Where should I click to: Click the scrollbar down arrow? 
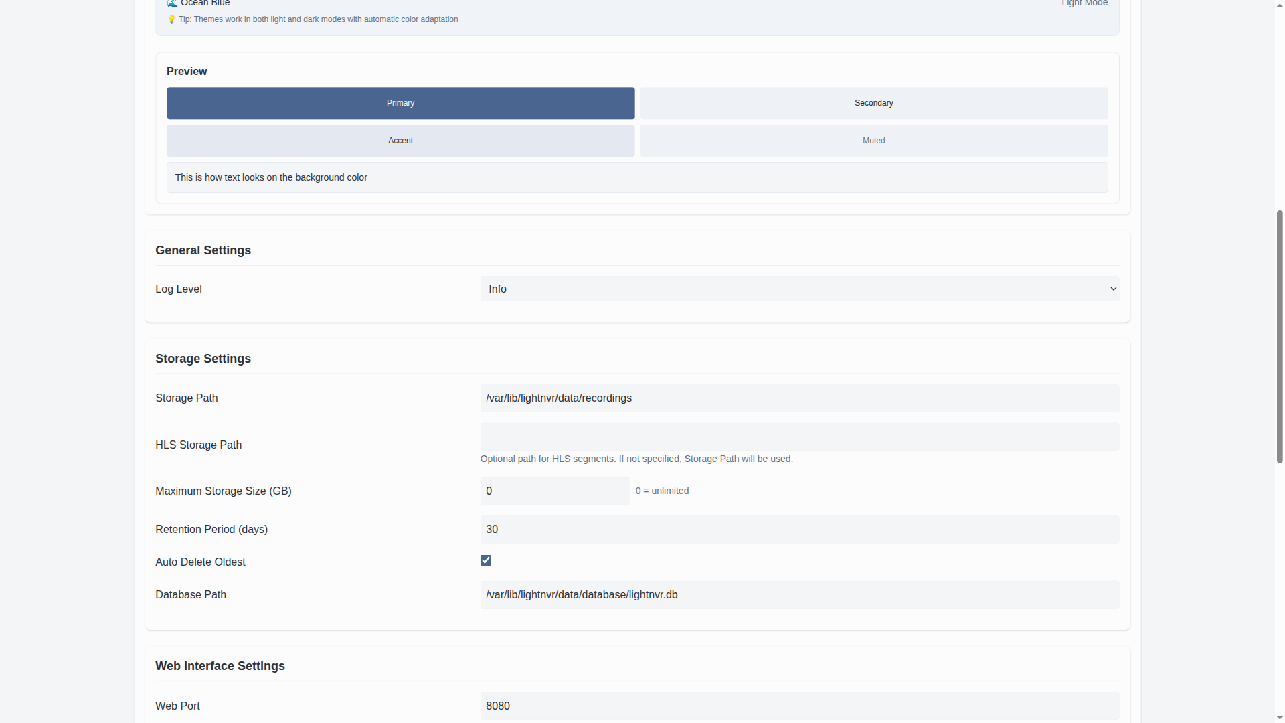1280,718
